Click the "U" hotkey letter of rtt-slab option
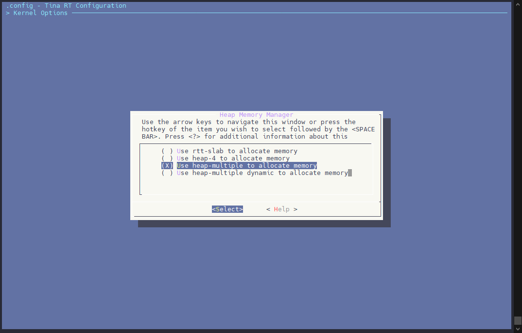This screenshot has width=522, height=333. pos(179,151)
